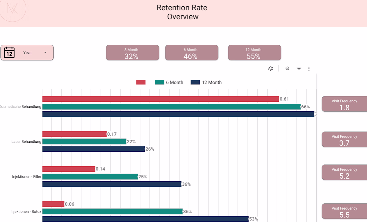Click the Kosmetische Behandlung 66% green bar
The image size is (367, 222).
(171, 107)
